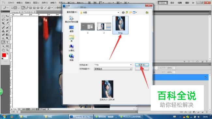Reset default foreground and background colors
This screenshot has height=119, width=212.
tap(2, 59)
